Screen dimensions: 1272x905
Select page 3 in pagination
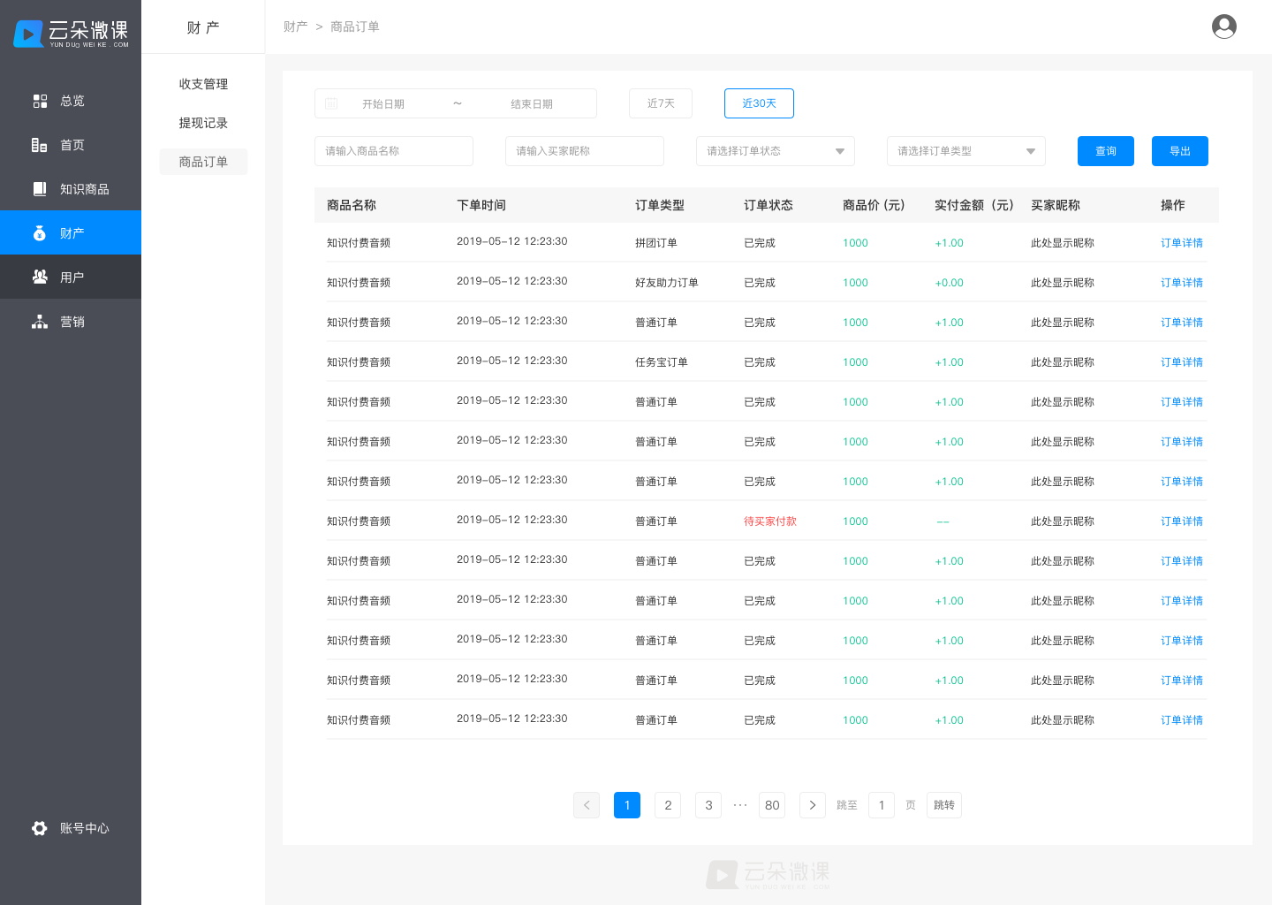[708, 805]
